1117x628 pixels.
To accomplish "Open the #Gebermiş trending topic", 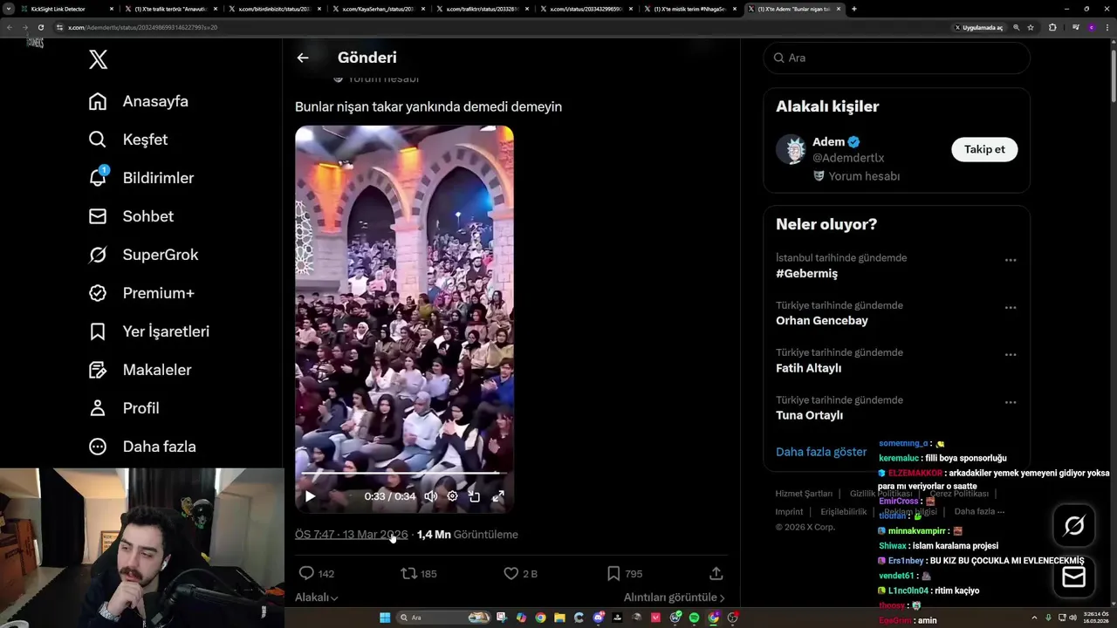I will point(806,274).
